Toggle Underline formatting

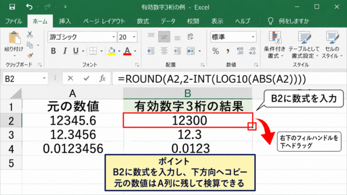point(76,51)
